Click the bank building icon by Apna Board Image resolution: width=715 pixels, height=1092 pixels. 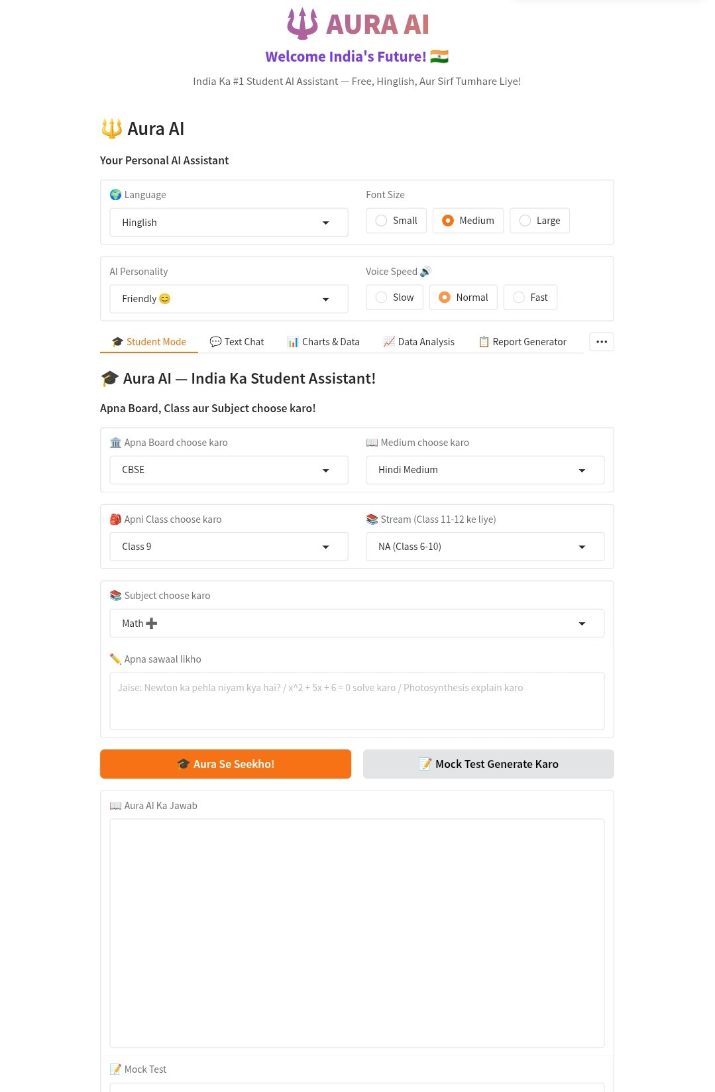click(x=115, y=443)
